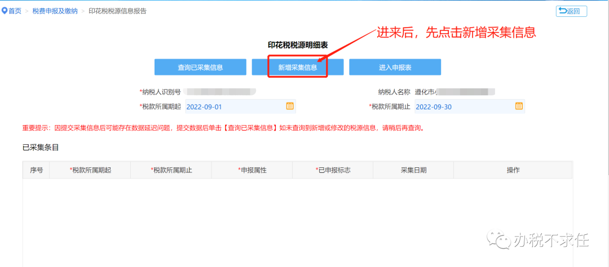
Task: Open 税费申报及缴纳 breadcrumb link
Action: (55, 11)
